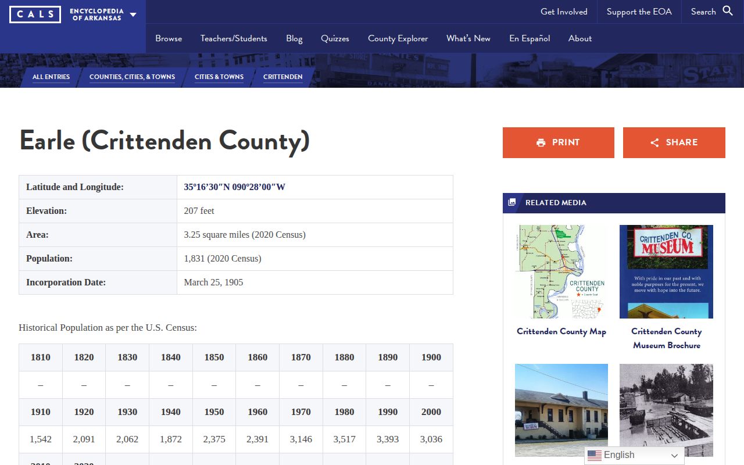Screen dimensions: 744x465
Task: Open Counties, Cities, & Towns breadcrumb
Action: (x=132, y=77)
